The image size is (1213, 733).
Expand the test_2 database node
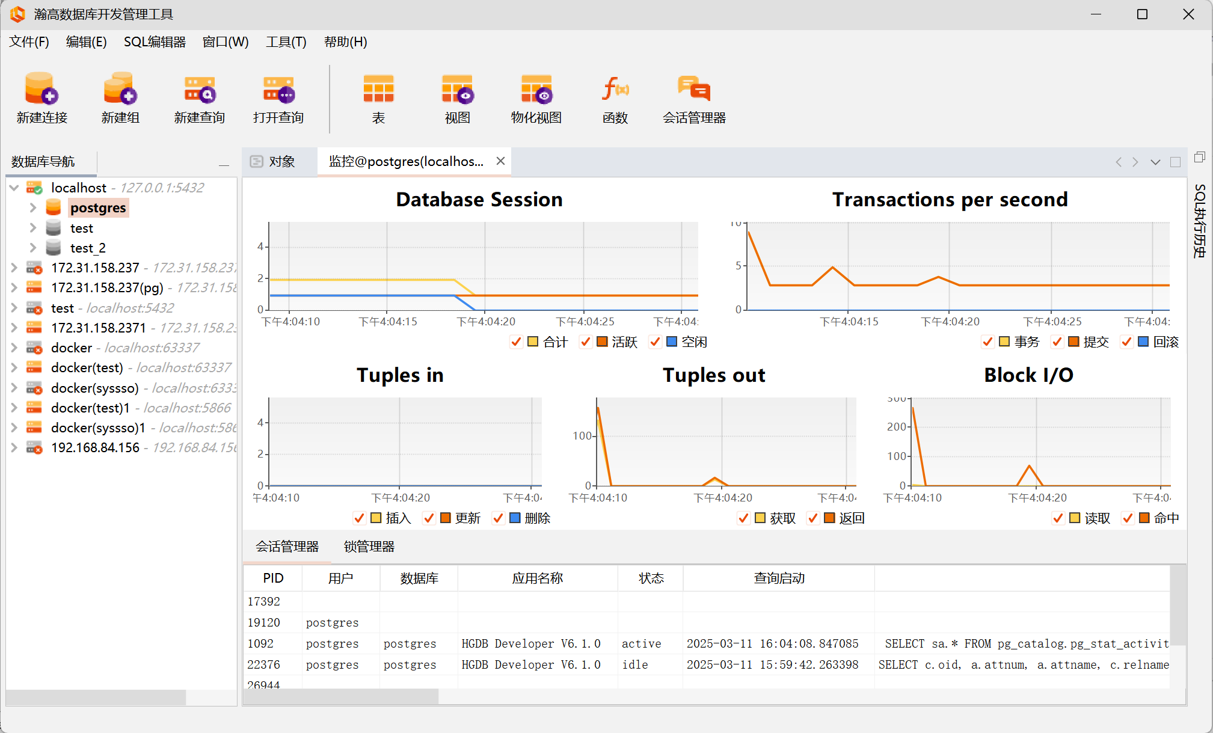pos(33,248)
